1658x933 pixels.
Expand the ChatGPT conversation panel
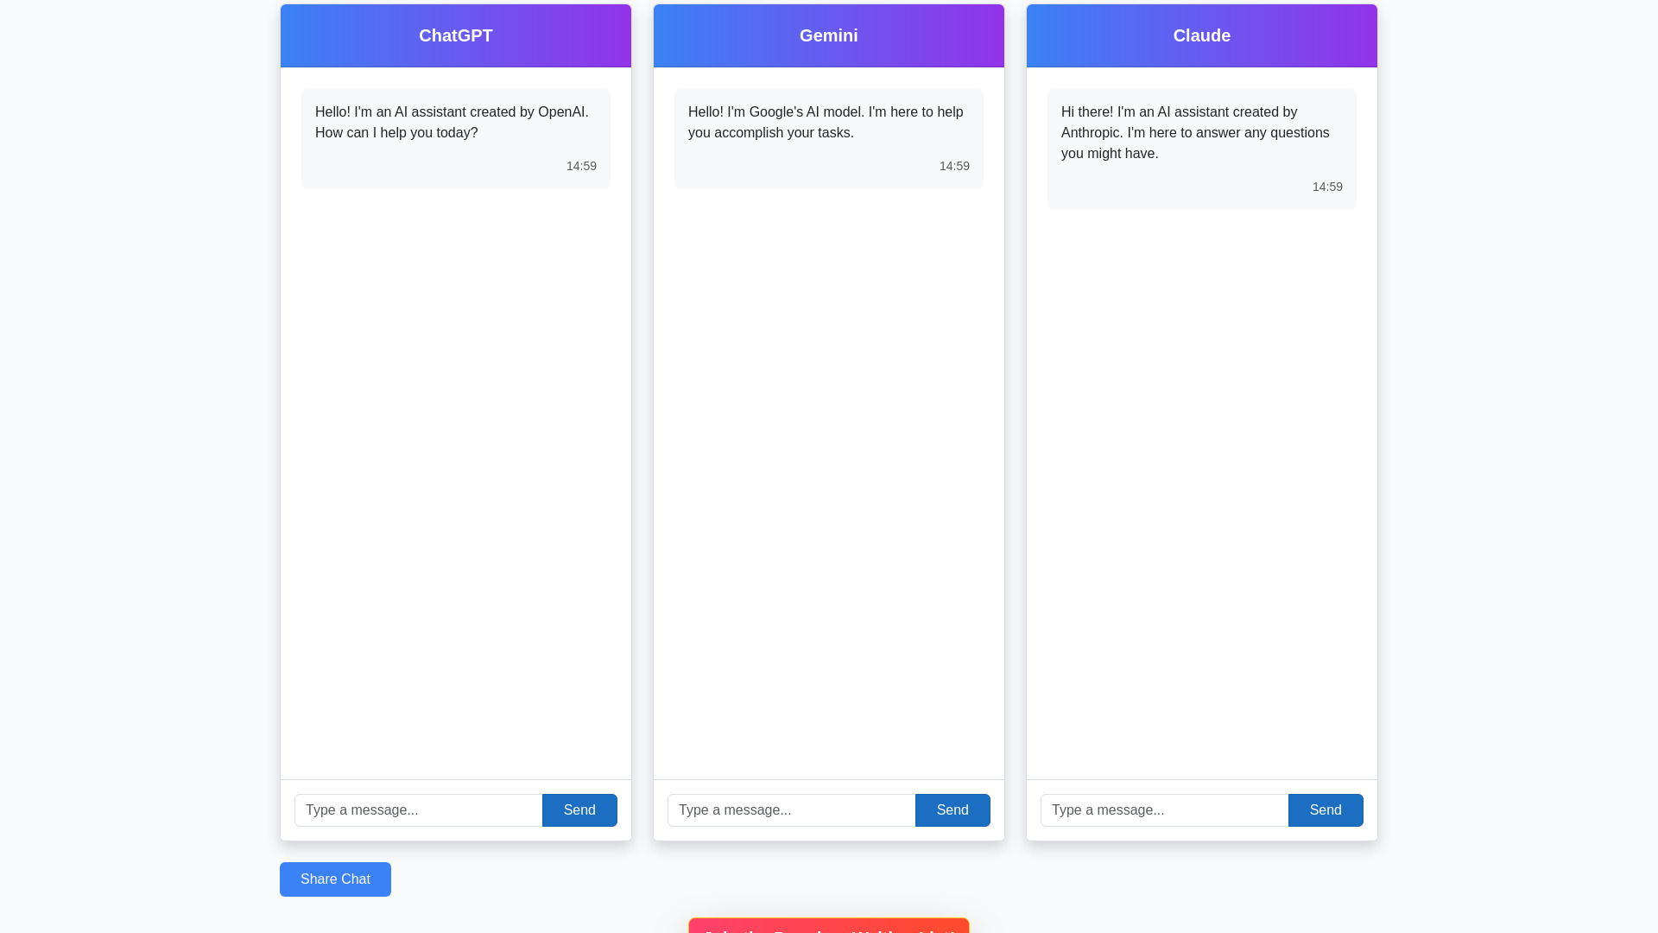click(455, 35)
